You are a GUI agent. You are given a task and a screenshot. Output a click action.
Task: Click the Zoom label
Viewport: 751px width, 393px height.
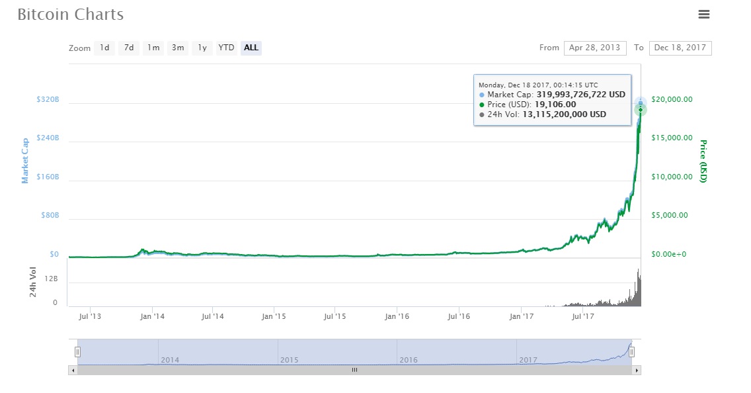tap(79, 48)
